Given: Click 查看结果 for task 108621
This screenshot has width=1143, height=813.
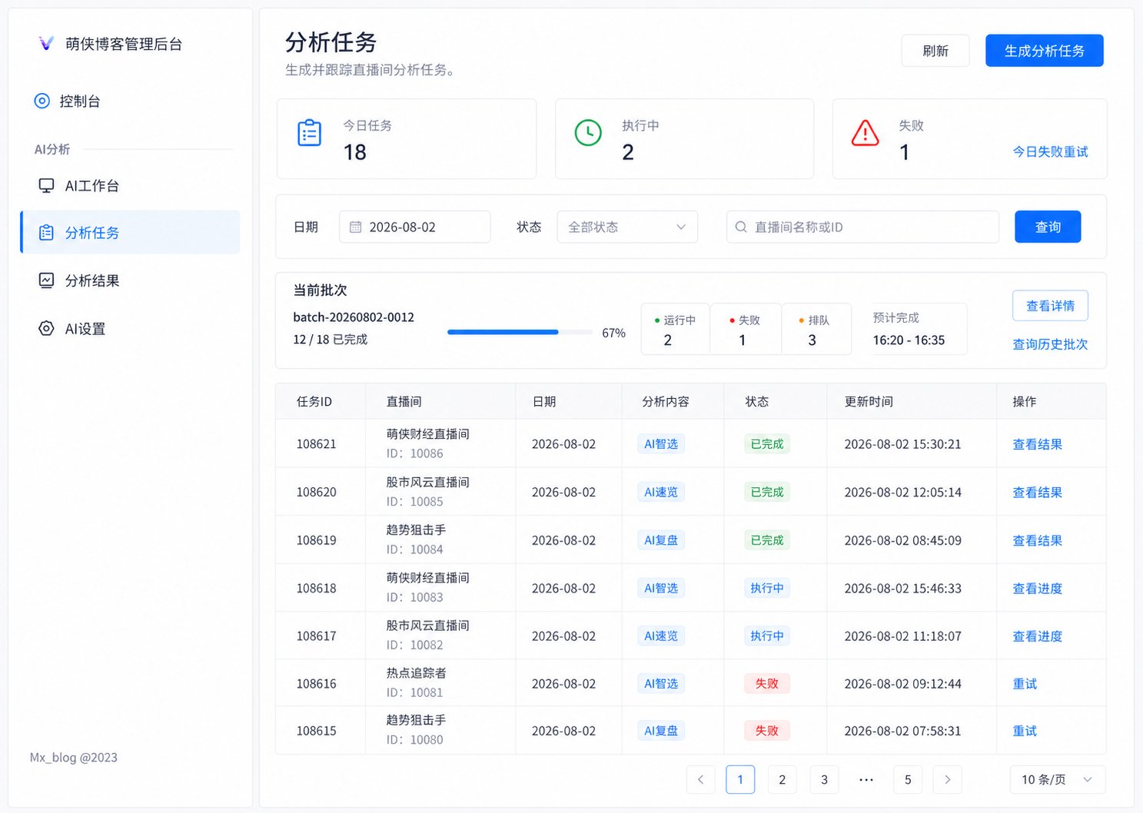Looking at the screenshot, I should pos(1037,444).
